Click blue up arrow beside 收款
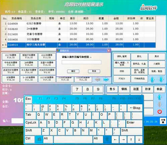Viewport: 167px width, 145px height. click(160, 97)
